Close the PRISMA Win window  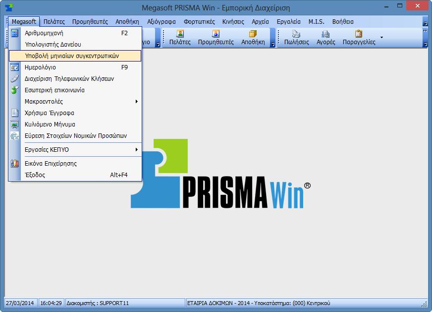[x=418, y=6]
